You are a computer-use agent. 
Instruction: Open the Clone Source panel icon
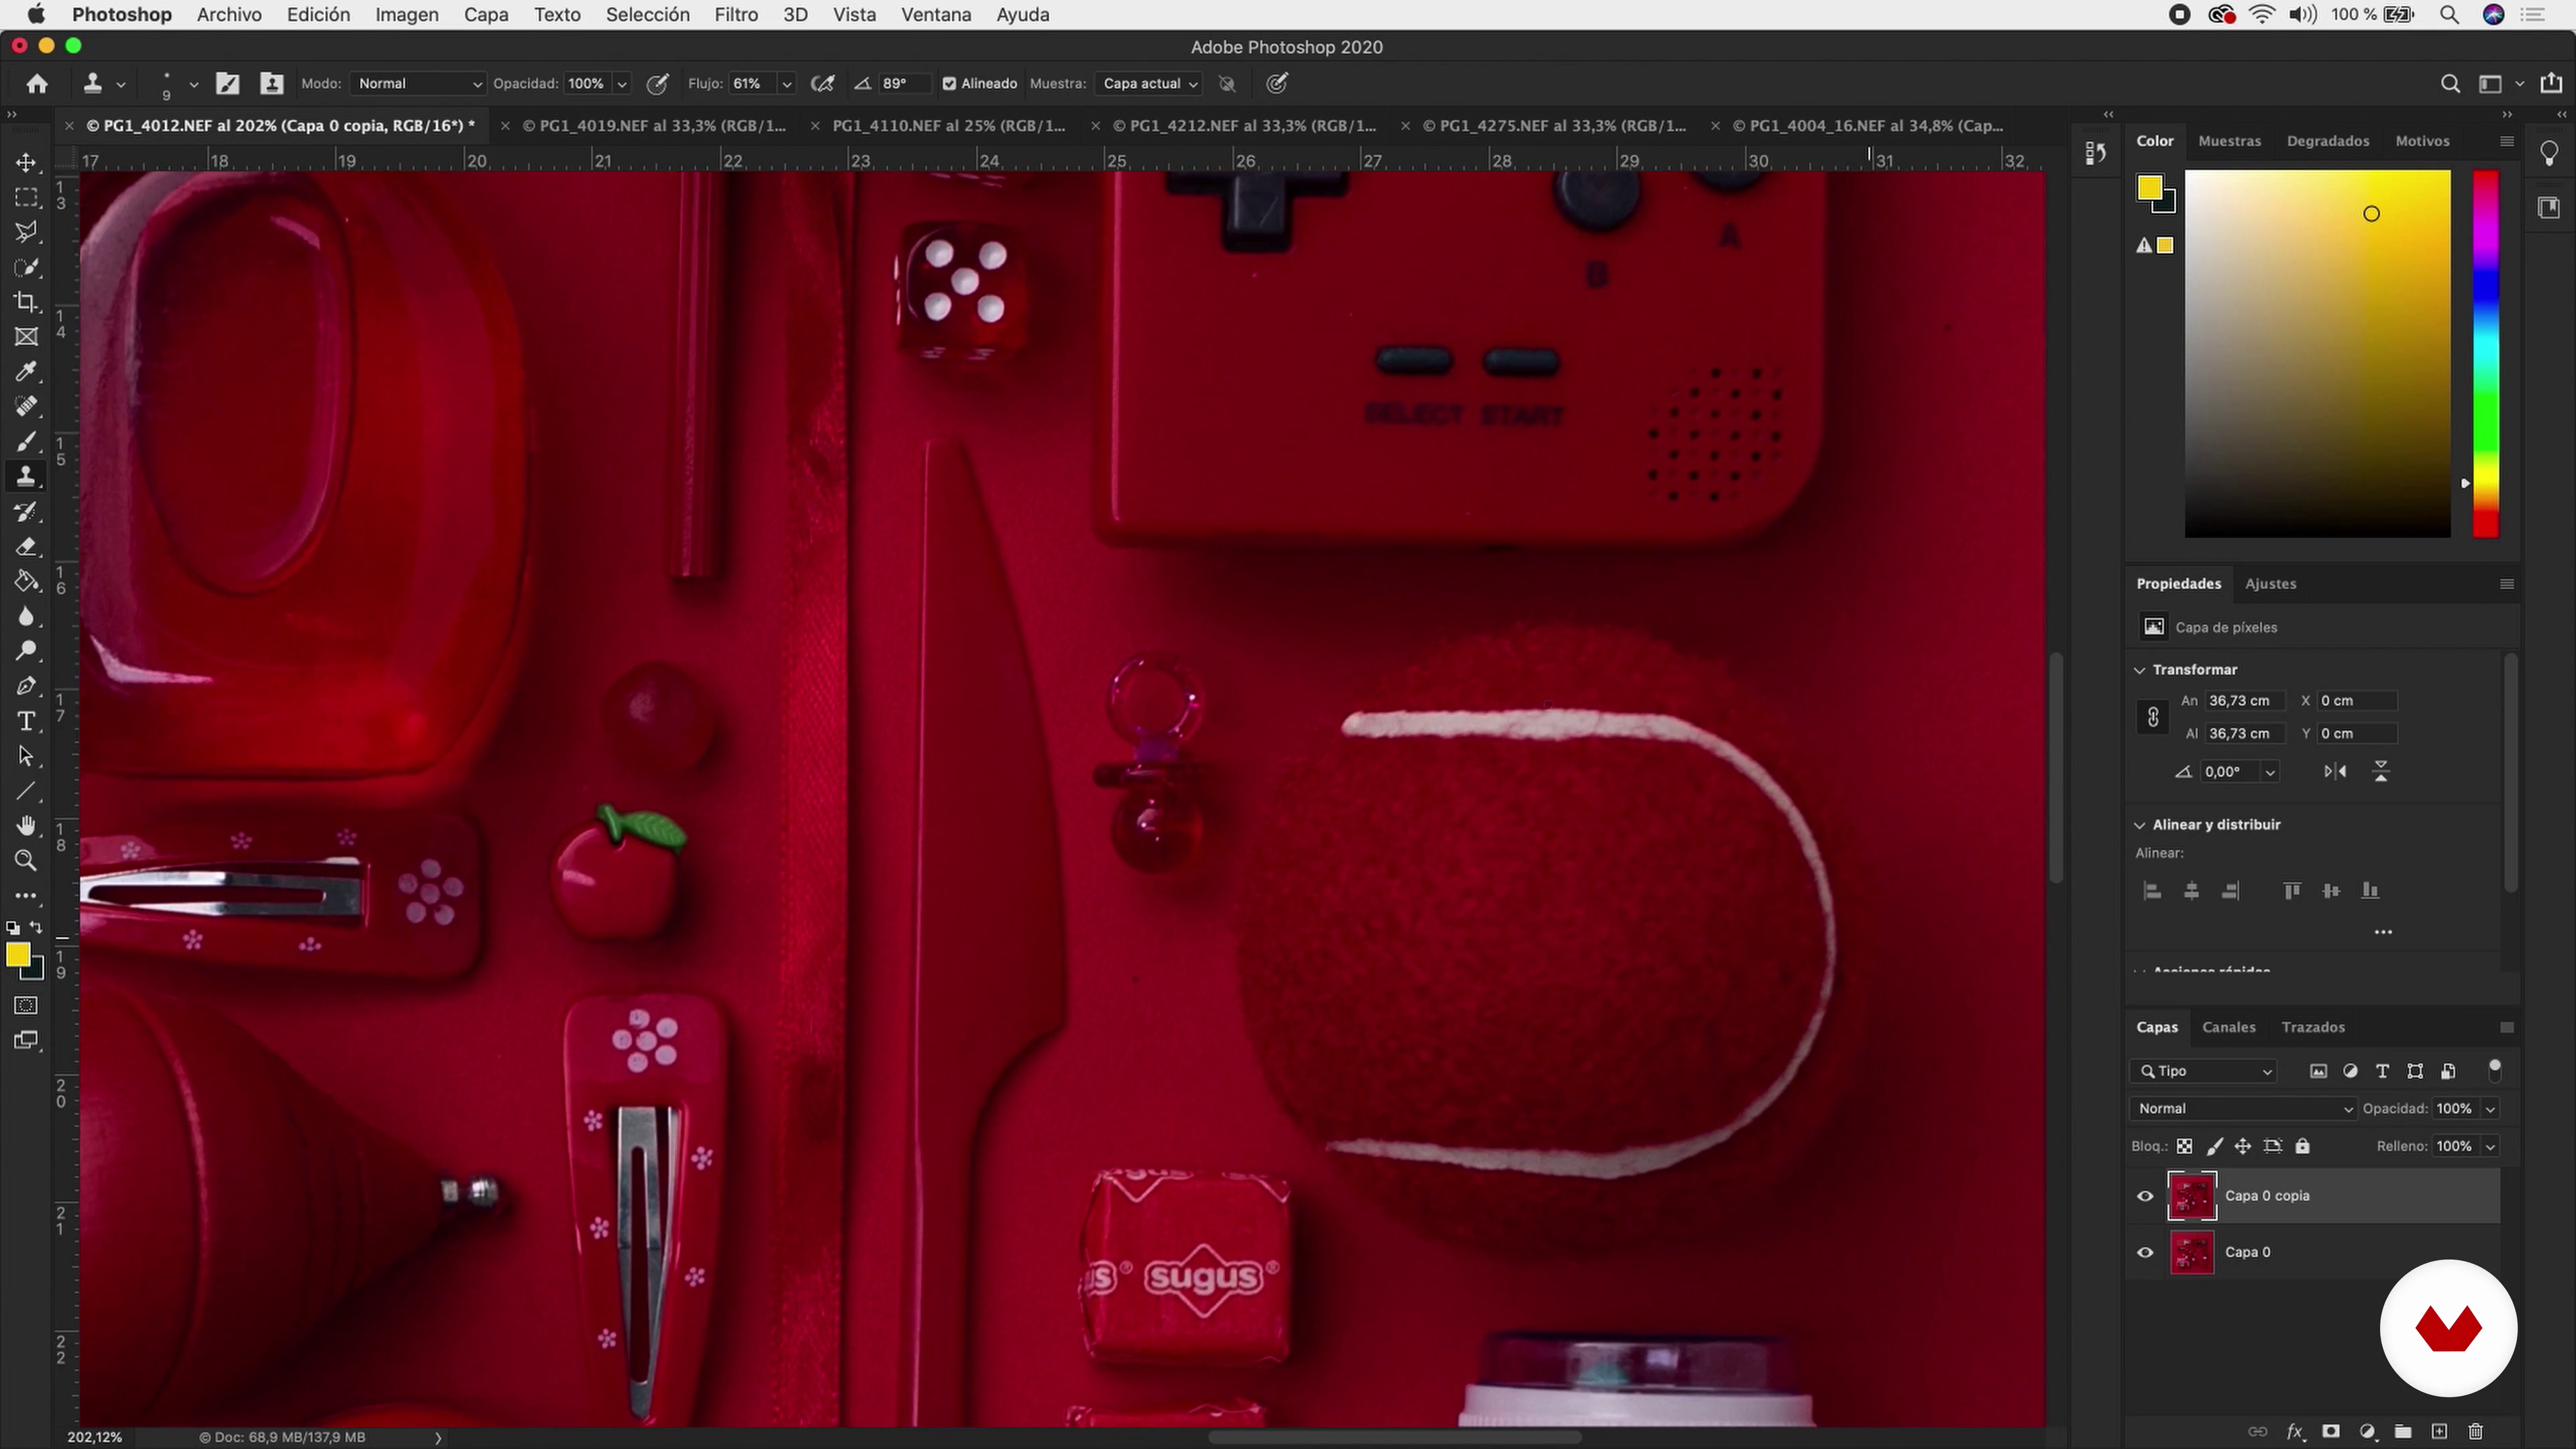[x=272, y=84]
